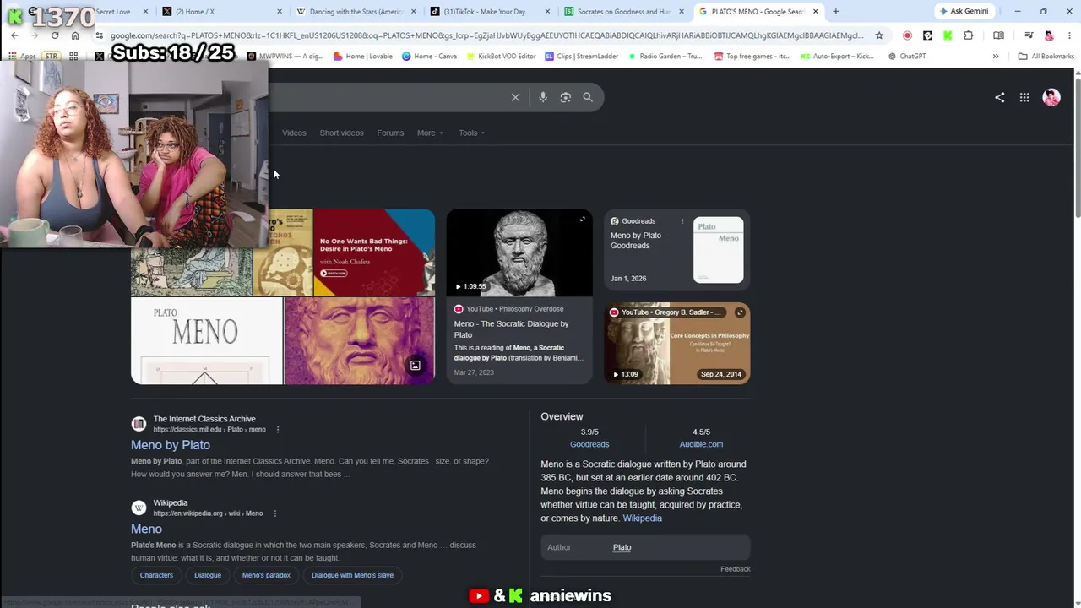1081x608 pixels.
Task: Open the Chrome profile avatar in toolbar
Action: pyautogui.click(x=1049, y=35)
